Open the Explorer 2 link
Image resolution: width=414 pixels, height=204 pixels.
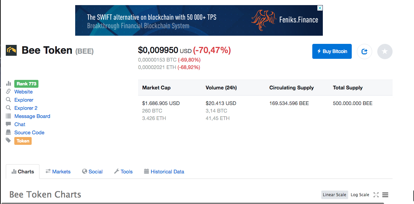tap(26, 108)
